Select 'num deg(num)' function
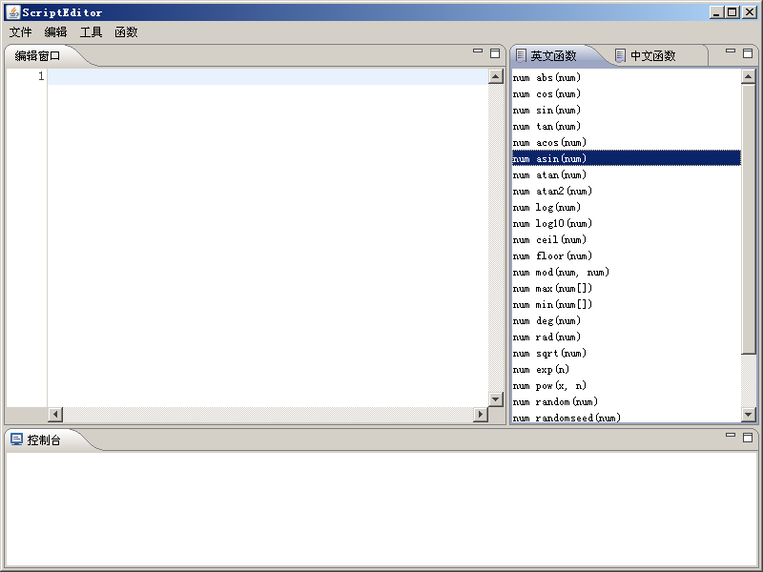This screenshot has width=763, height=572. coord(627,321)
